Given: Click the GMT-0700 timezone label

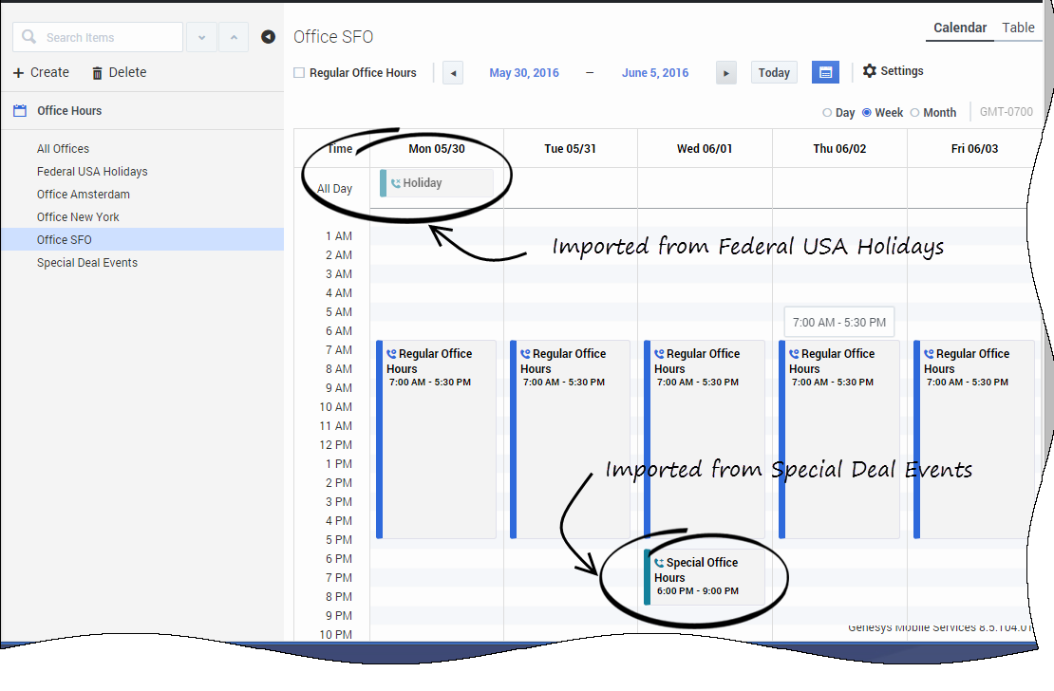Looking at the screenshot, I should coord(1006,112).
